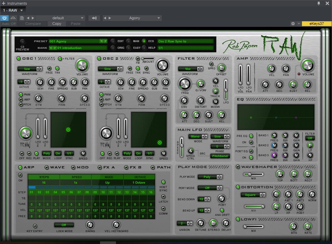Change OSC 2 Sine waveform selector
The width and height of the screenshot is (332, 244).
[110, 69]
